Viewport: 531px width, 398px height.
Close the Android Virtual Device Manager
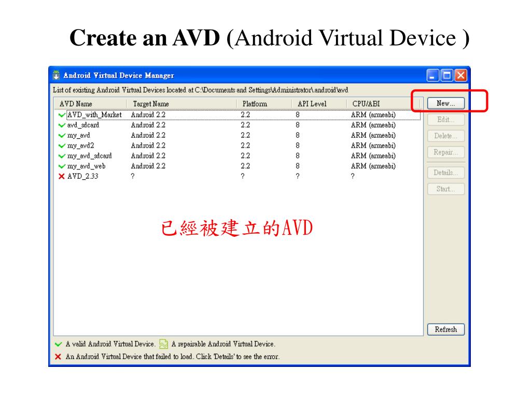460,75
